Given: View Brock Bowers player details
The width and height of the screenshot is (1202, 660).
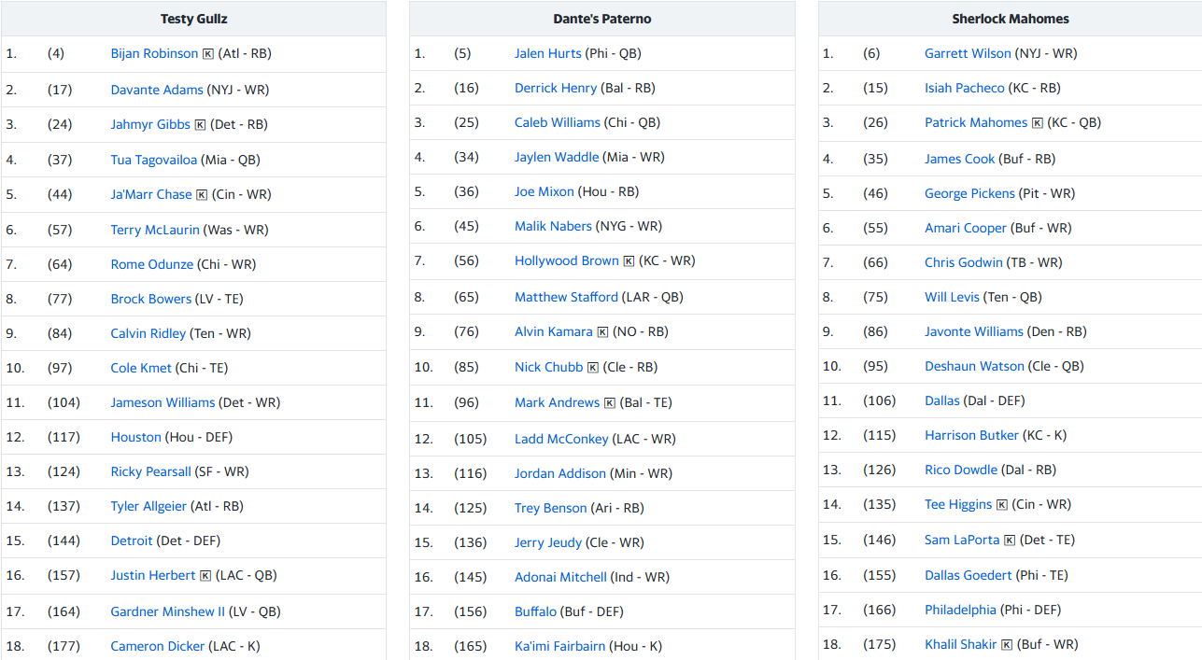Looking at the screenshot, I should (x=150, y=299).
